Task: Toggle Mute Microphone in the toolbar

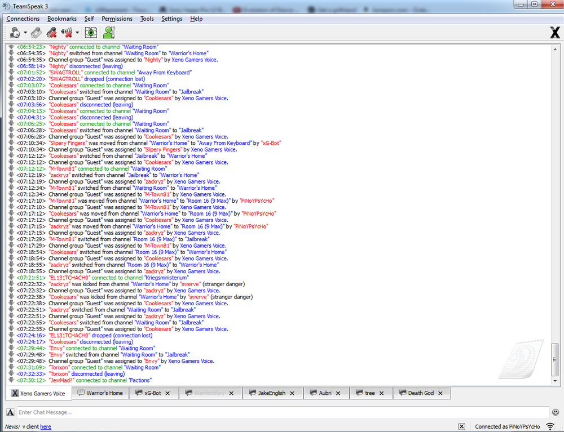Action: (x=51, y=33)
